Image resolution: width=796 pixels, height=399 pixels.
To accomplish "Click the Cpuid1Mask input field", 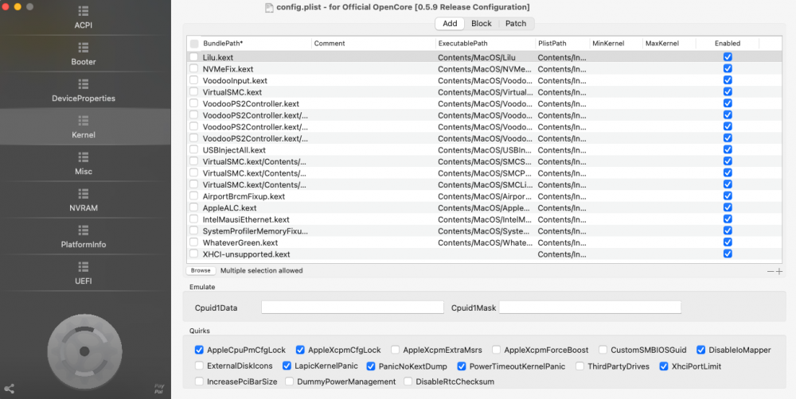I will click(590, 308).
